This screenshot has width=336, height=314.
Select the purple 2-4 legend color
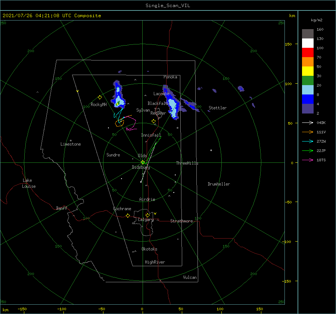coord(308,109)
